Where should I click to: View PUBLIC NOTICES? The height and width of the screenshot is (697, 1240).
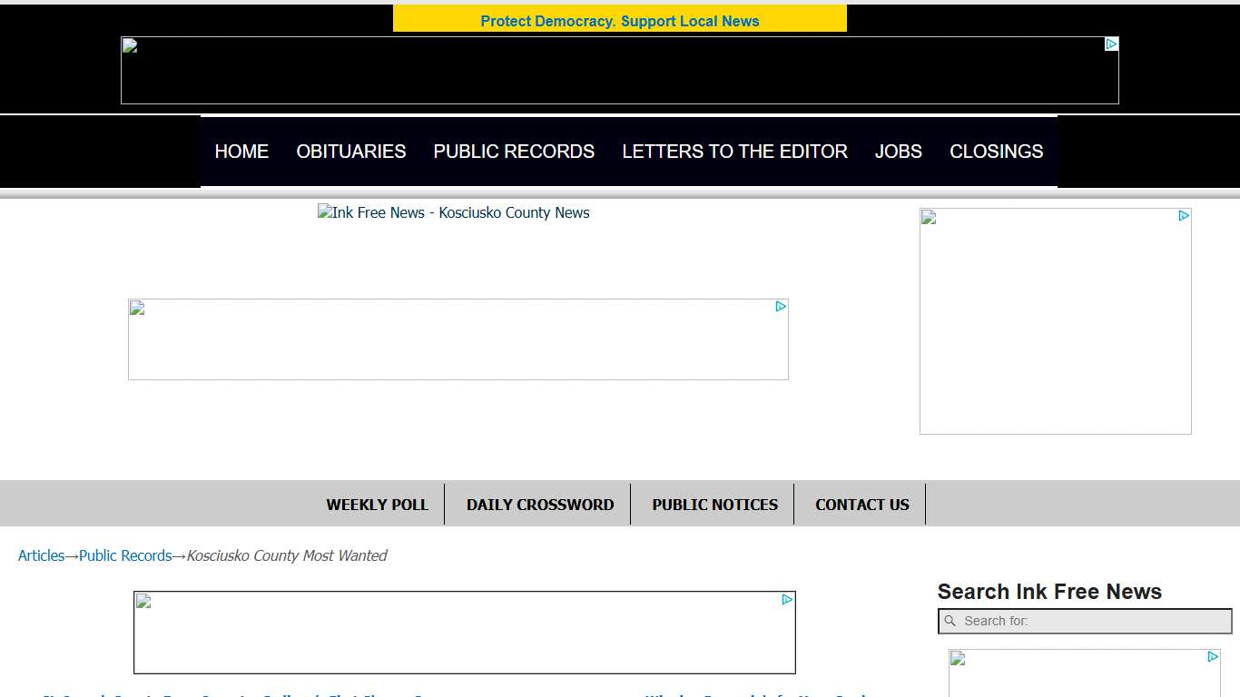[x=714, y=504]
